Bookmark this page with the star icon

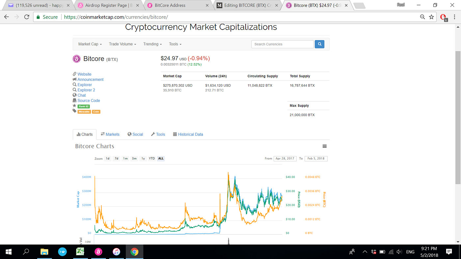coord(431,17)
